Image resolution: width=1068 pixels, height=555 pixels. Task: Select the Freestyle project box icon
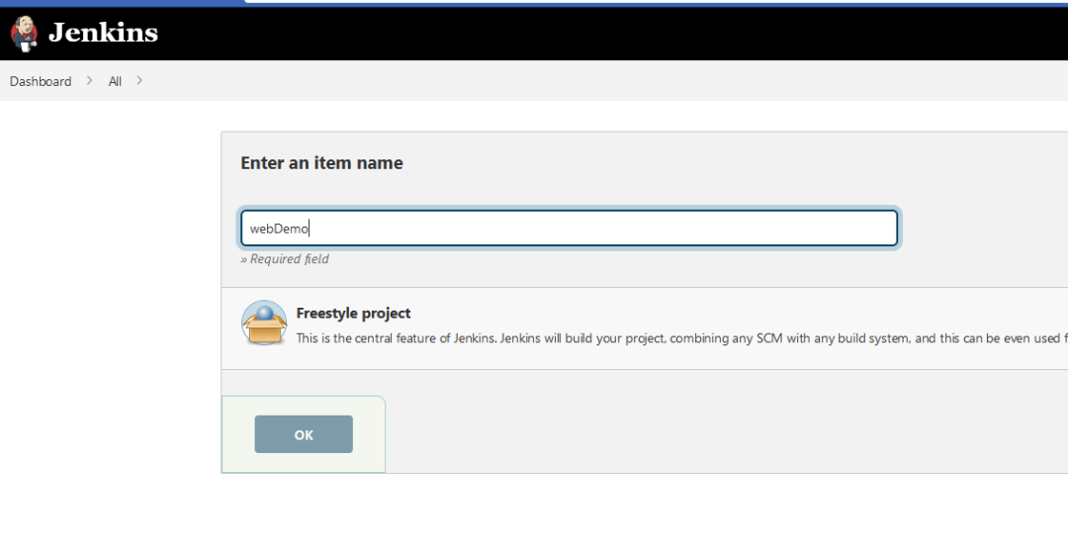(x=264, y=323)
